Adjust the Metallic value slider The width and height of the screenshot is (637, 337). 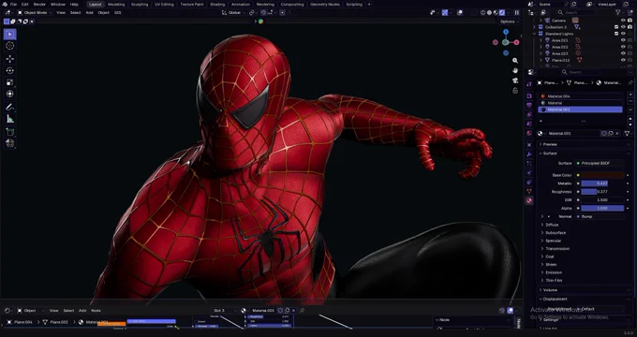pos(602,183)
